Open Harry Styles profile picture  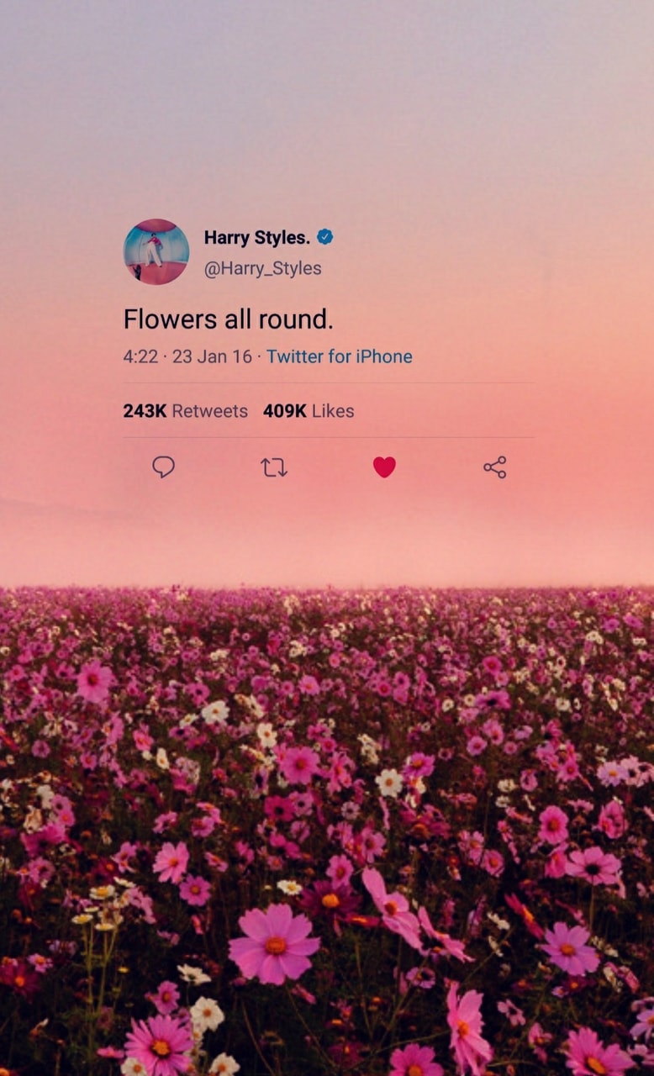tap(156, 251)
